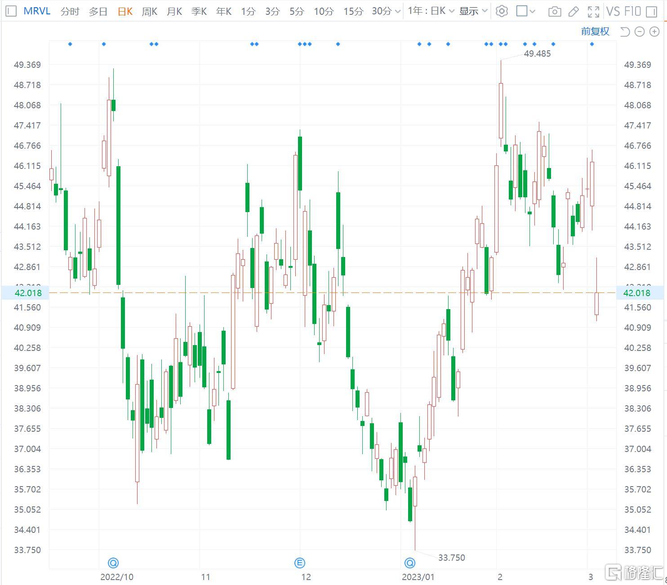Switch to 3分 three-minute chart
The image size is (667, 585).
(x=272, y=11)
